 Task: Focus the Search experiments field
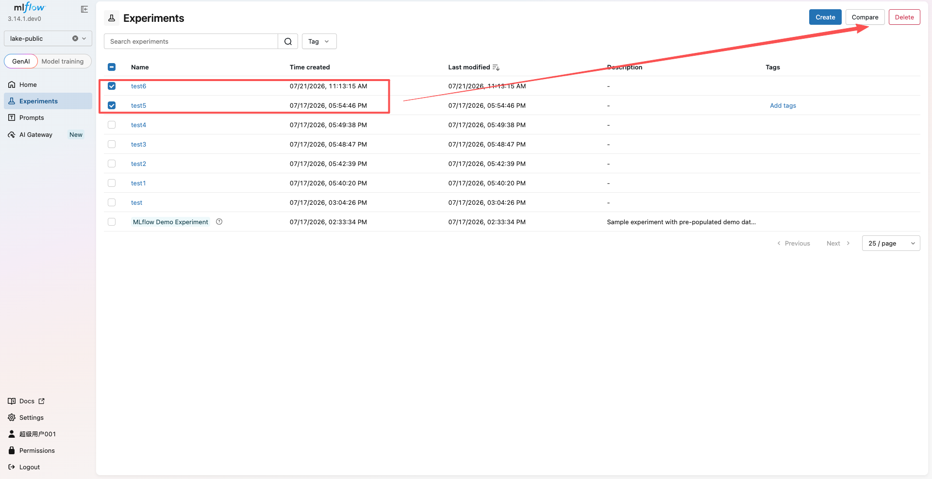pos(191,41)
